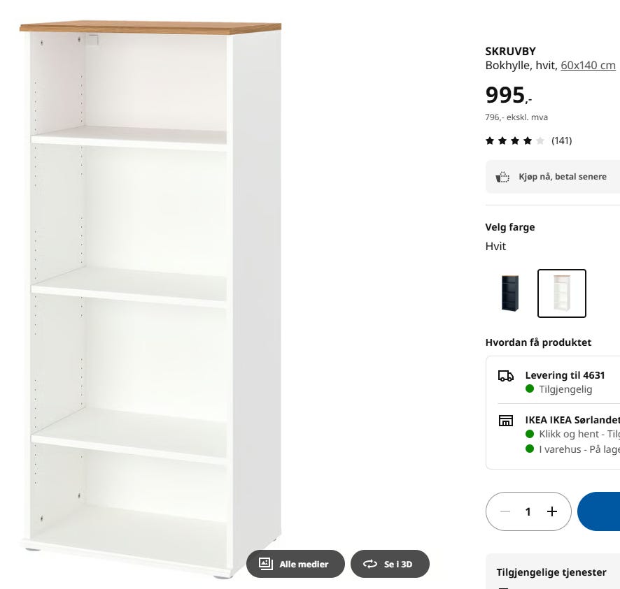
Task: Select the white bookcase color swatch
Action: [x=561, y=293]
